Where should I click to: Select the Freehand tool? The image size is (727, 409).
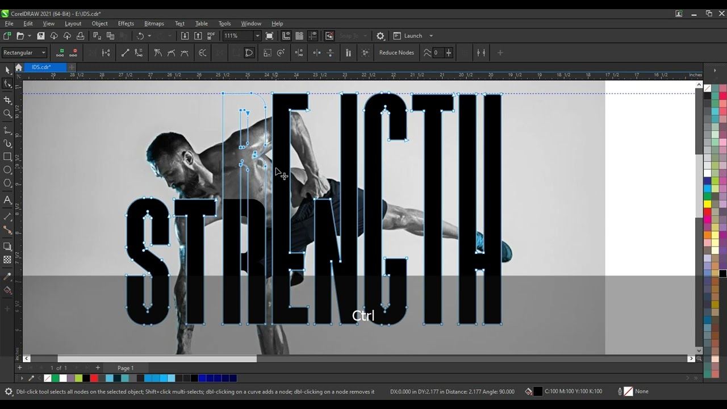7,130
